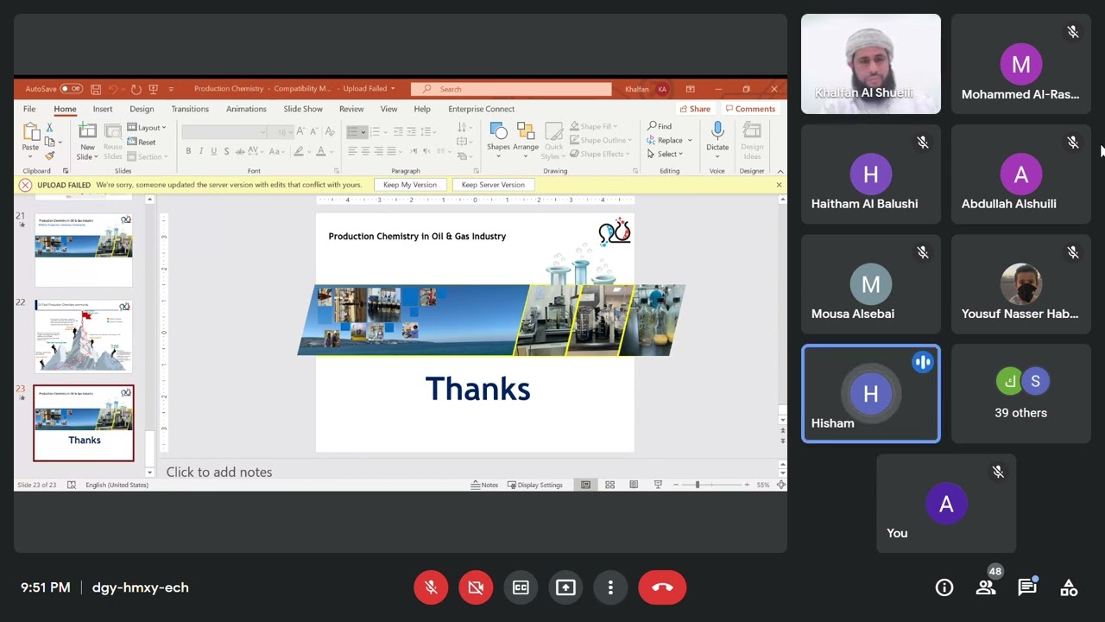Start slideshow from the quick access toolbar
Screen dimensions: 1105x622
pos(154,89)
